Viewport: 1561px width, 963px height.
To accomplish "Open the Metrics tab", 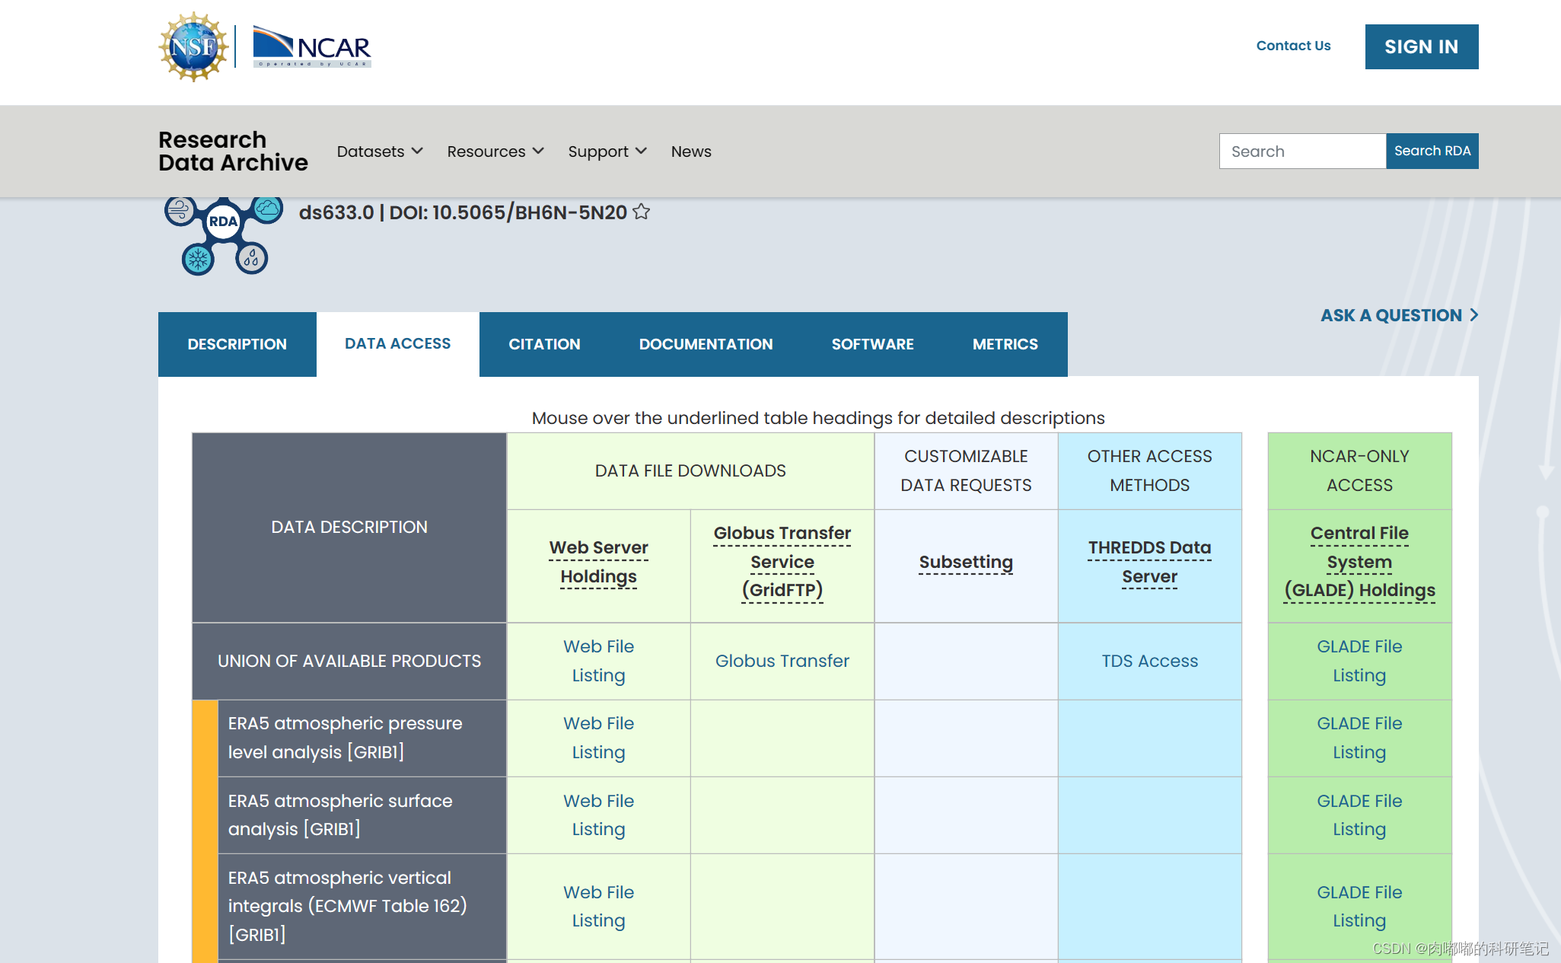I will [1005, 344].
